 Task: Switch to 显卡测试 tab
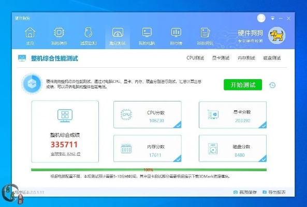(221, 58)
